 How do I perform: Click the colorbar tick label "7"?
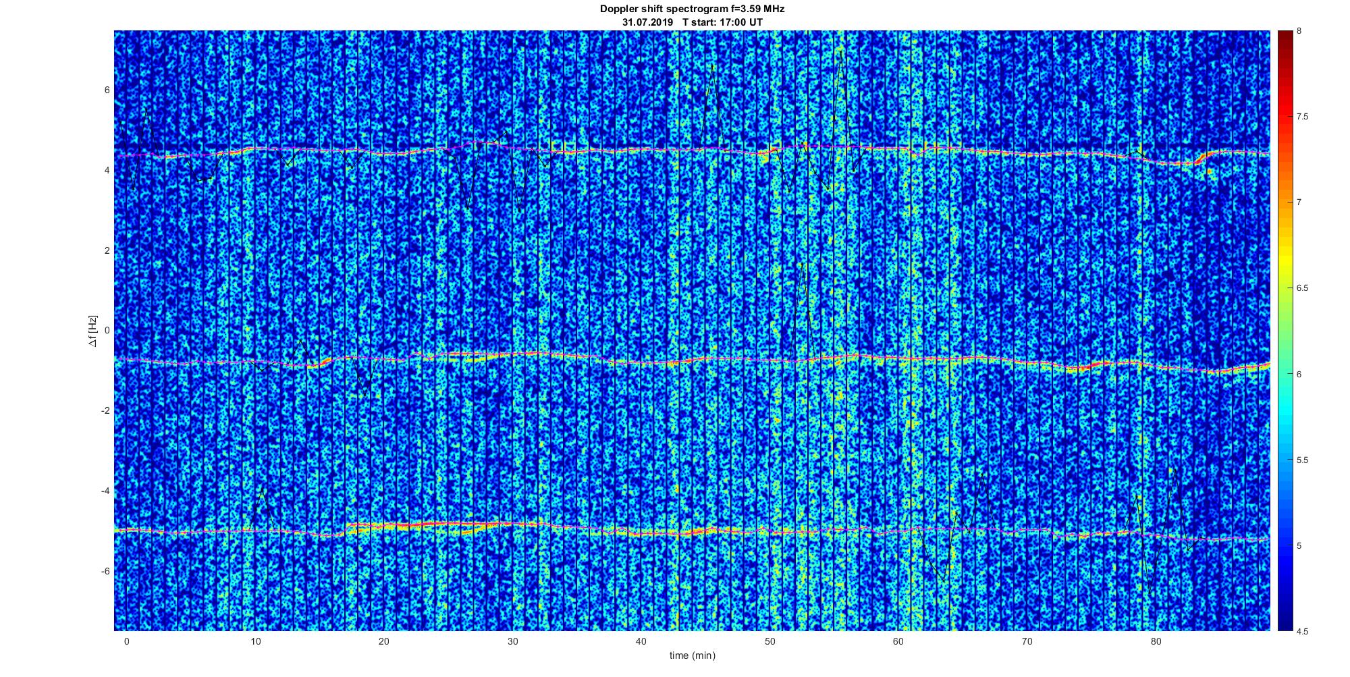(1299, 202)
